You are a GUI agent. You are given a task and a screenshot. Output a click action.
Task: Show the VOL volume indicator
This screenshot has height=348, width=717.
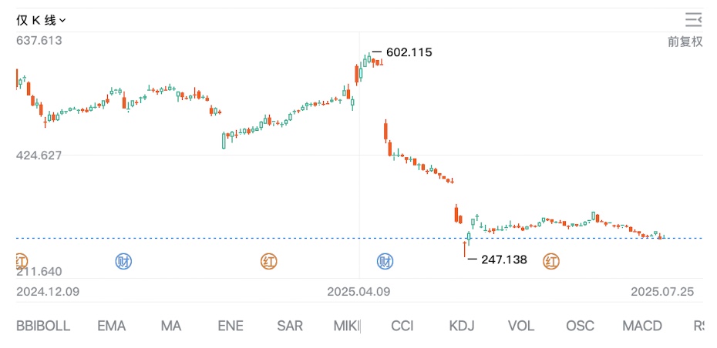[x=520, y=326]
